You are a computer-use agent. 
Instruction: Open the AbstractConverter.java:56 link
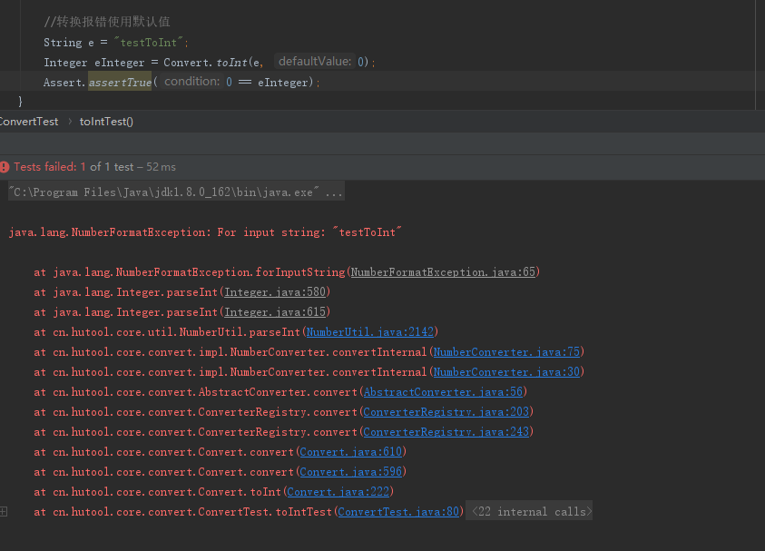443,392
